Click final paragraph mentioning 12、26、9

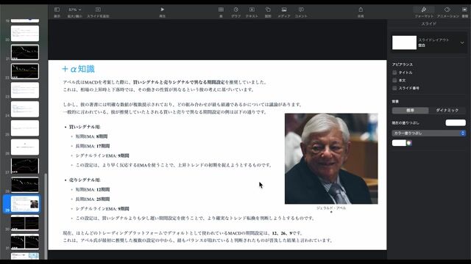point(198,236)
